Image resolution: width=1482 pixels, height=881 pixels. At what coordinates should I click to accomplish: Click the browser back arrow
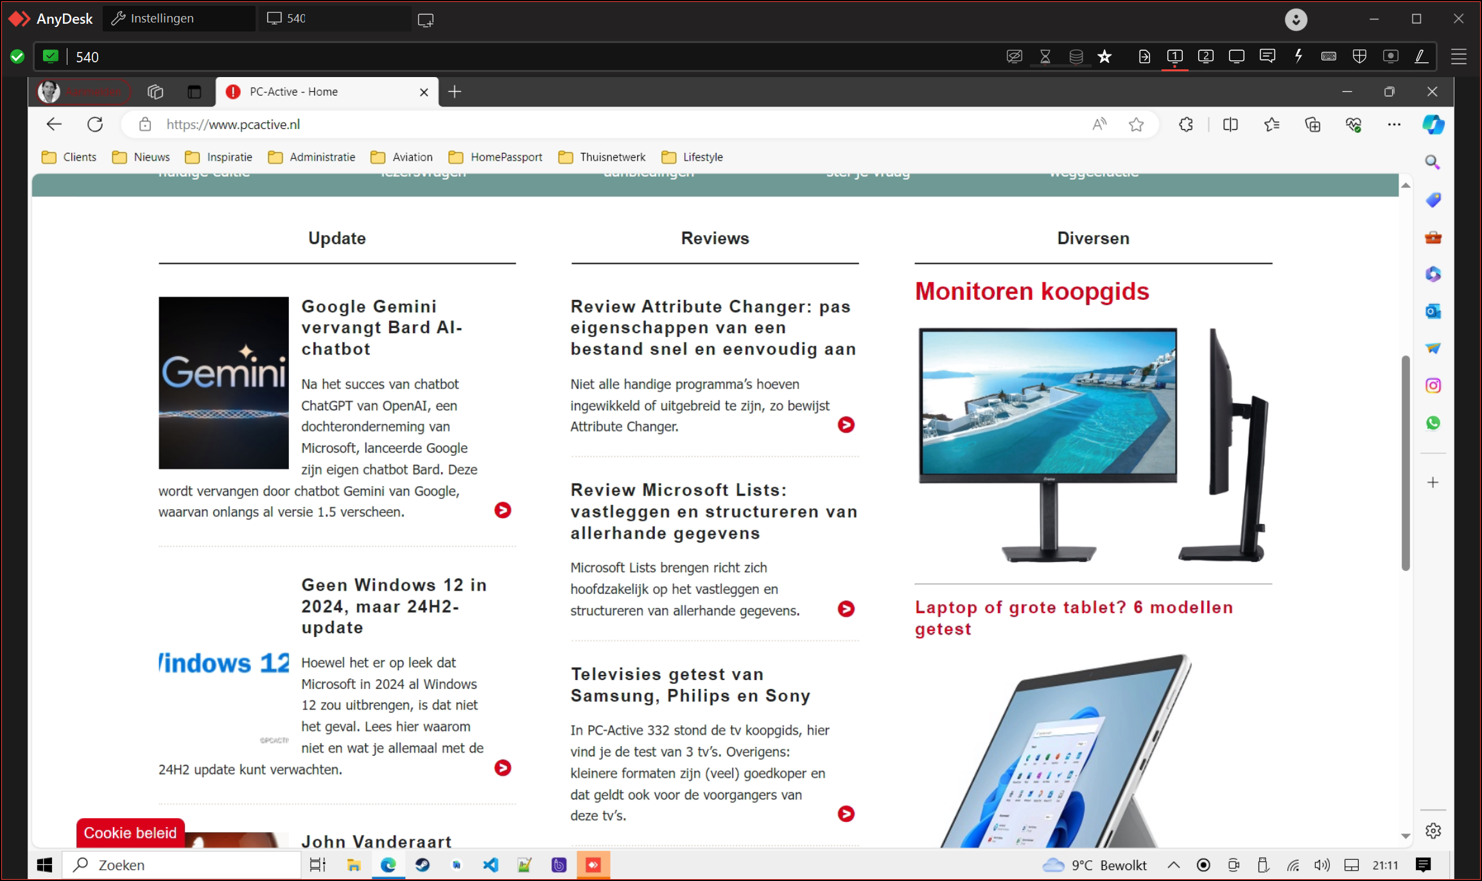click(x=54, y=125)
